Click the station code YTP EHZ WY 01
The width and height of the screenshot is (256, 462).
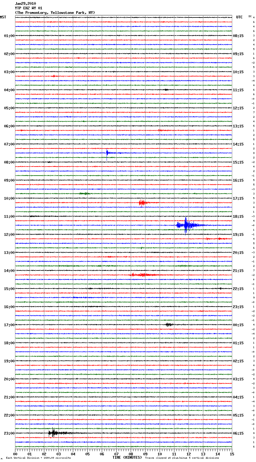coord(29,8)
